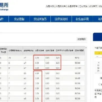
Task: Click the 我是求职者 top link
Action: point(72,6)
